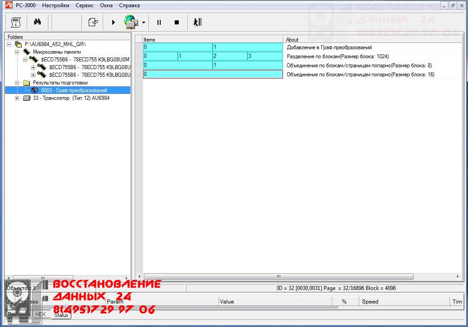Open the Справка menu
This screenshot has height=327, width=468.
click(129, 5)
